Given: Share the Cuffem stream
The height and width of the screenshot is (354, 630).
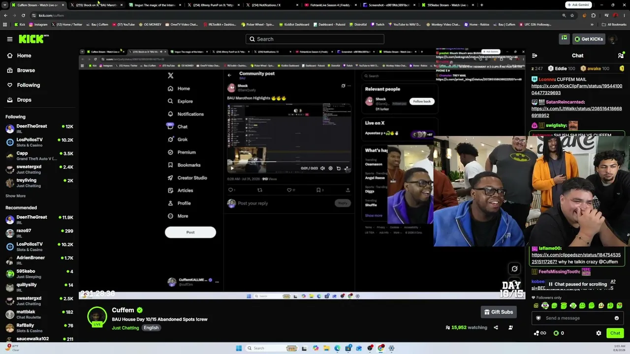Looking at the screenshot, I should tap(496, 327).
